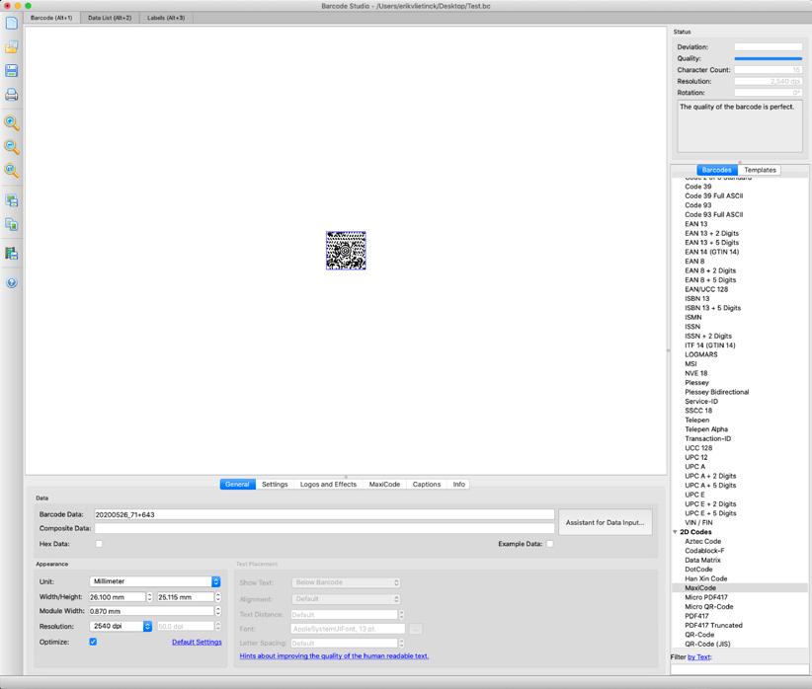The height and width of the screenshot is (689, 812).
Task: Select Han Xin Code in the list
Action: point(706,578)
